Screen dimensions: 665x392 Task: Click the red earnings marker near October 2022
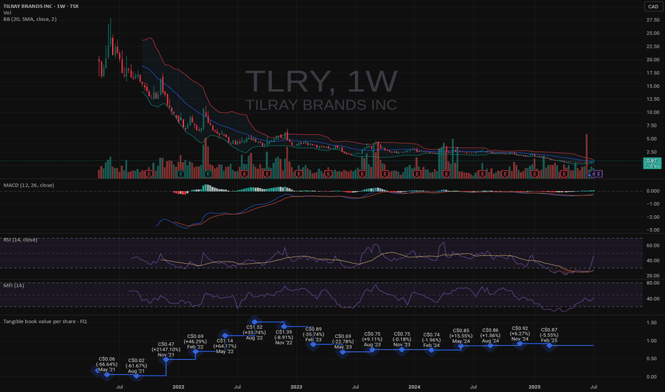pos(267,174)
